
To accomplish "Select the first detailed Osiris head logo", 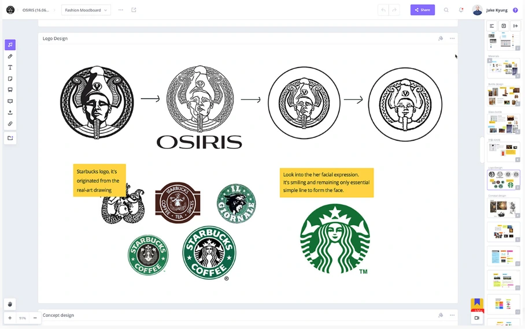I will click(97, 102).
